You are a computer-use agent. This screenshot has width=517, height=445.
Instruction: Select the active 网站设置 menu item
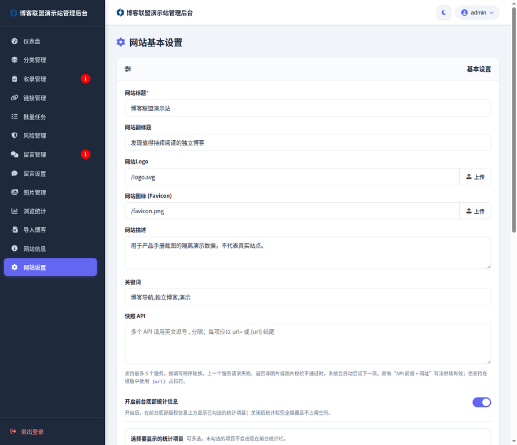click(x=50, y=267)
